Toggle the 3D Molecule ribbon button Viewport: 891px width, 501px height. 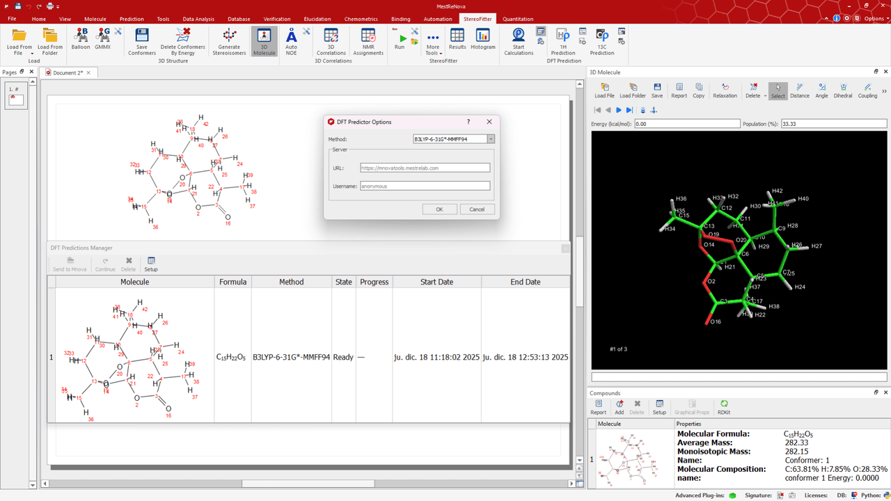coord(264,42)
